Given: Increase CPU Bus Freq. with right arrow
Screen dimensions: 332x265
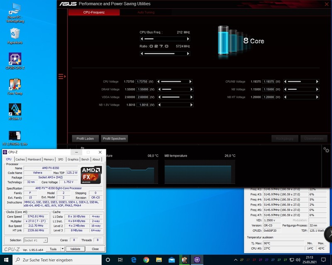Looking at the screenshot, I should pos(188,39).
